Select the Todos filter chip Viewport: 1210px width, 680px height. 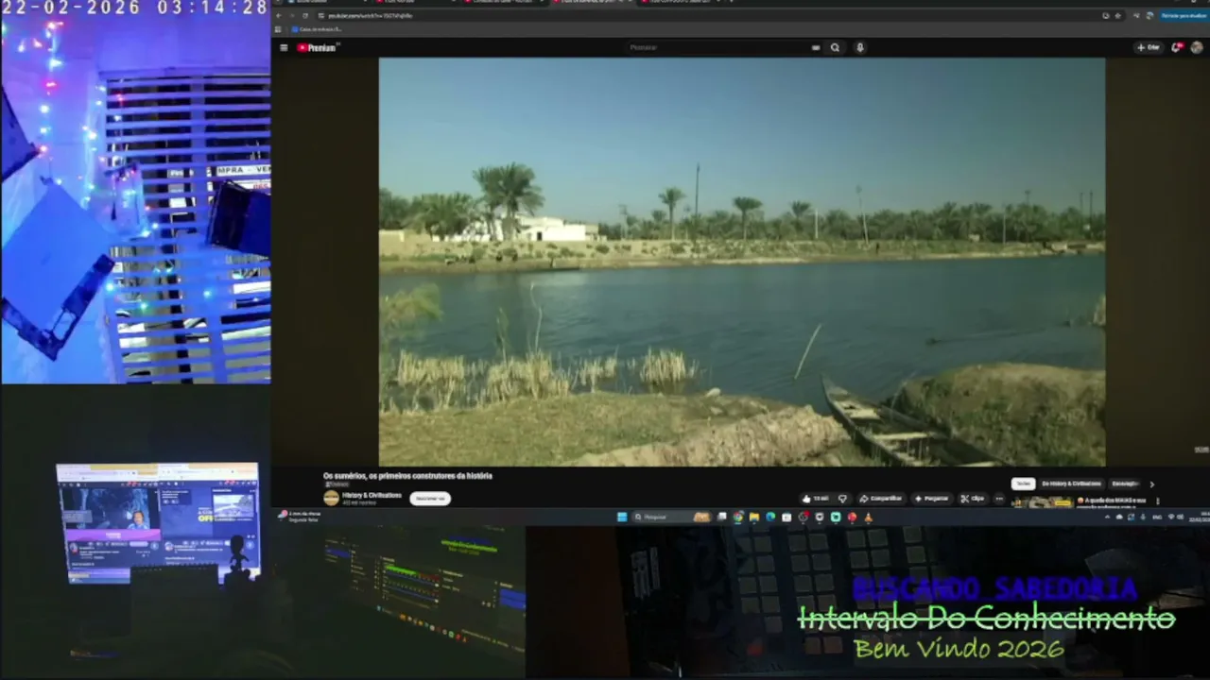[1023, 484]
